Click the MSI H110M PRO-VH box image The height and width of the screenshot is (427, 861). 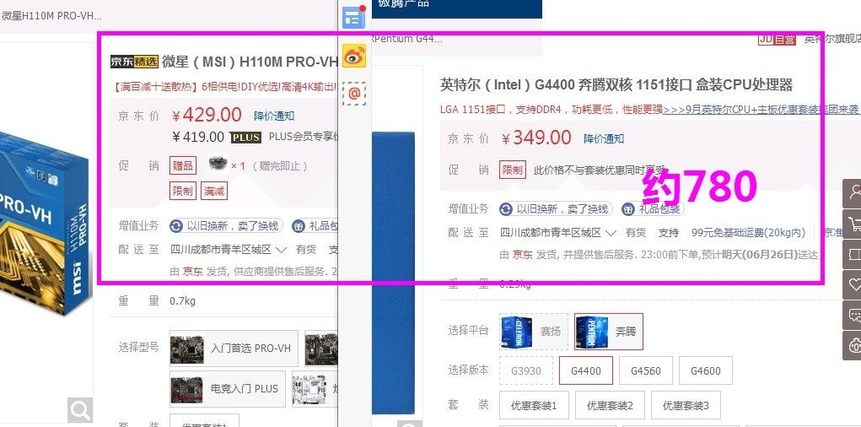44,225
